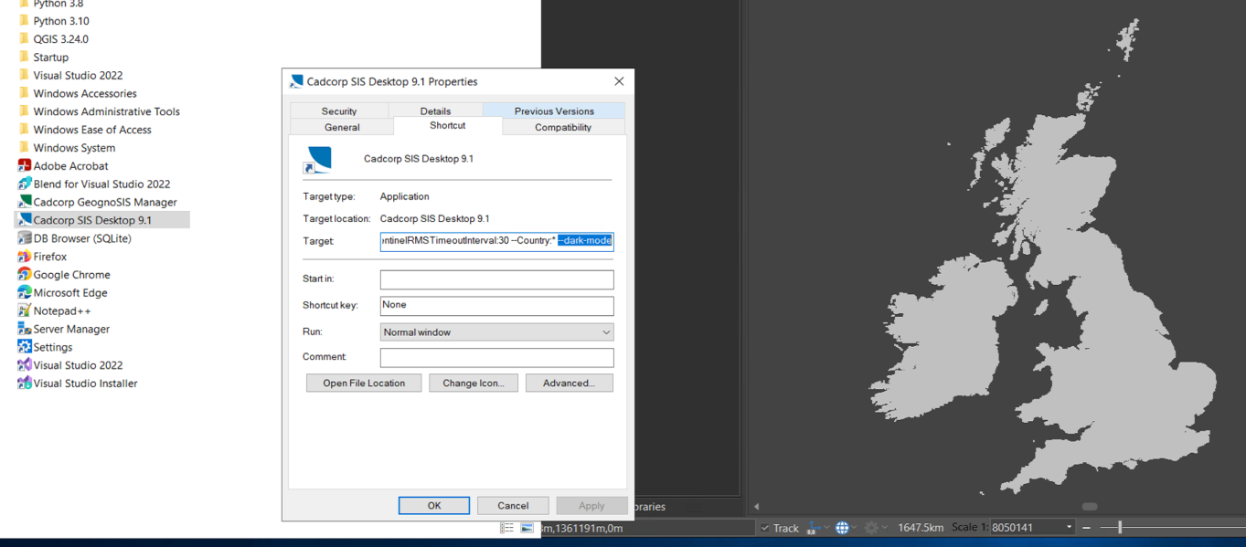
Task: Click the Visual Studio Installer icon
Action: pos(25,384)
